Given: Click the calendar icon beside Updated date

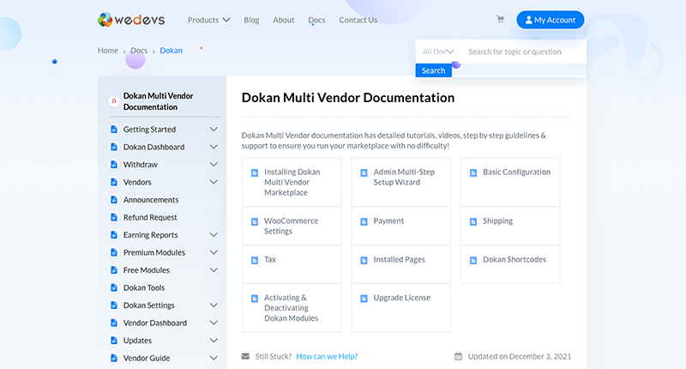Looking at the screenshot, I should [458, 356].
